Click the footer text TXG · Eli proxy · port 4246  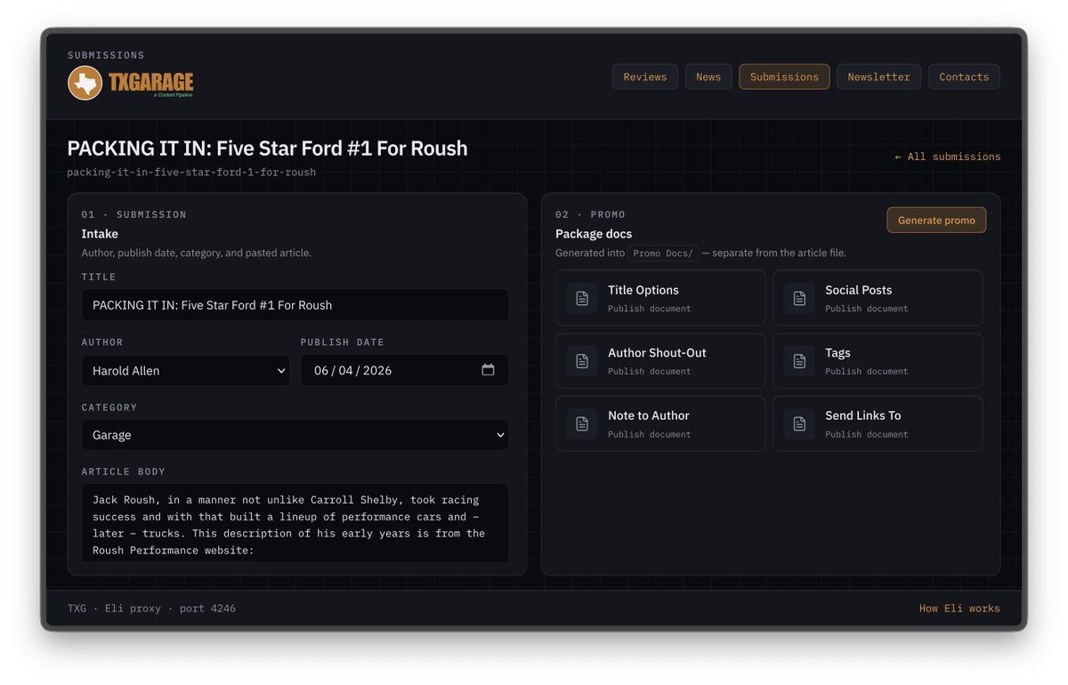151,608
